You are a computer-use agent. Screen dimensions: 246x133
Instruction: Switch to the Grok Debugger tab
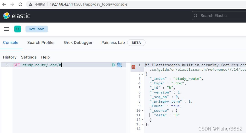(x=78, y=43)
